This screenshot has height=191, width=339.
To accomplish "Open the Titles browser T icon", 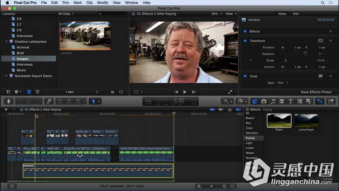I will pos(291,101).
